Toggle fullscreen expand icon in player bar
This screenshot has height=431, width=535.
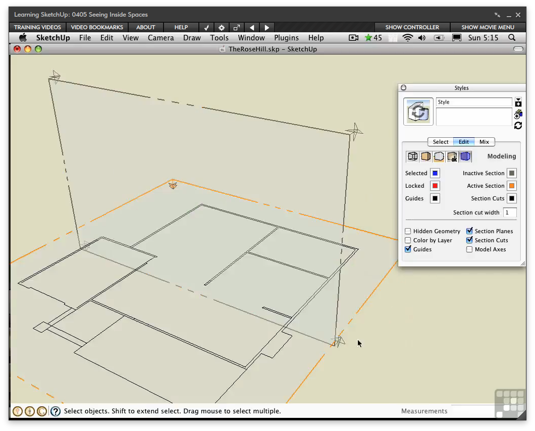coord(236,27)
